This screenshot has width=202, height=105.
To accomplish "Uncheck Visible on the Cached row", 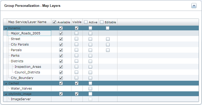I will pos(76,83).
